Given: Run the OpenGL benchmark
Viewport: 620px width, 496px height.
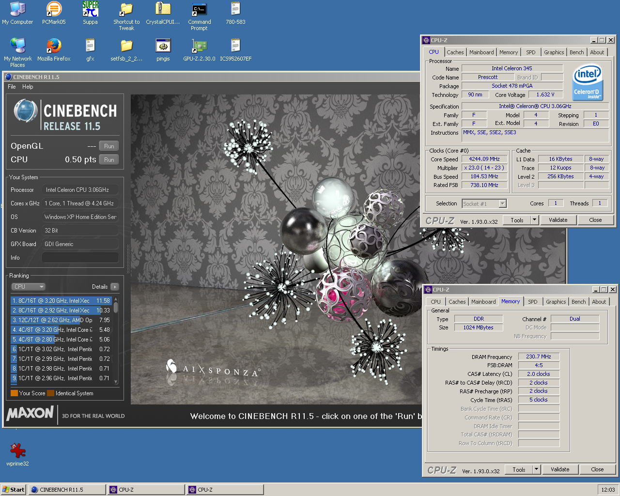Looking at the screenshot, I should (109, 146).
